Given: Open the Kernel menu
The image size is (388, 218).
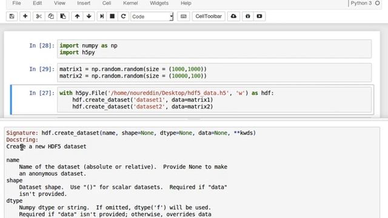Looking at the screenshot, I should click(x=130, y=3).
